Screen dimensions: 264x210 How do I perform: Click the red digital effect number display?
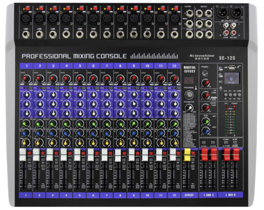(189, 81)
